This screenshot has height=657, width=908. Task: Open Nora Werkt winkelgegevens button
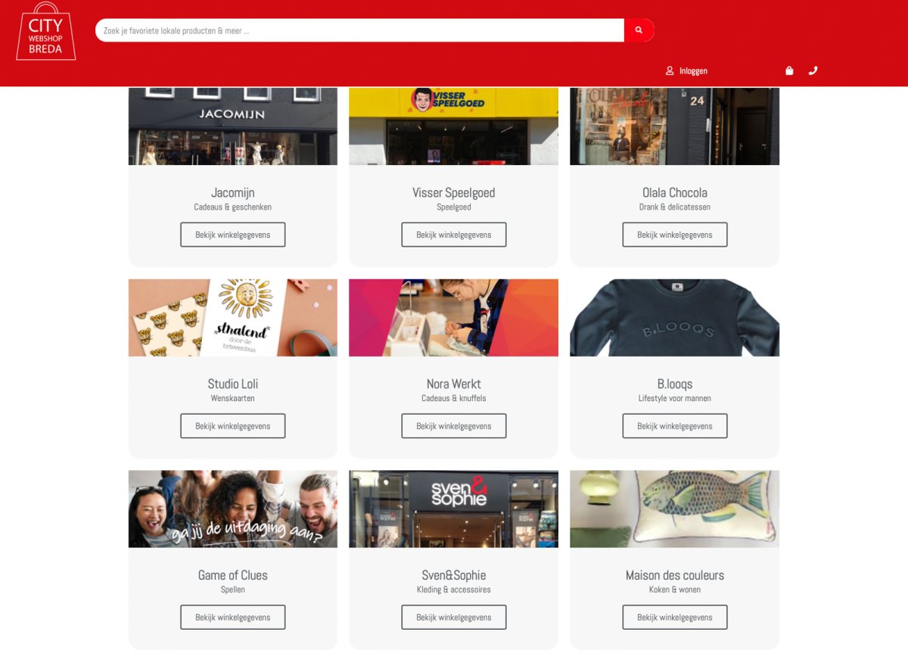[x=454, y=426]
